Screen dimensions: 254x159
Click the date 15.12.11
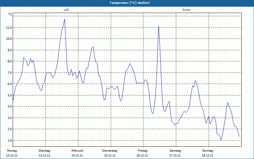(x=110, y=156)
